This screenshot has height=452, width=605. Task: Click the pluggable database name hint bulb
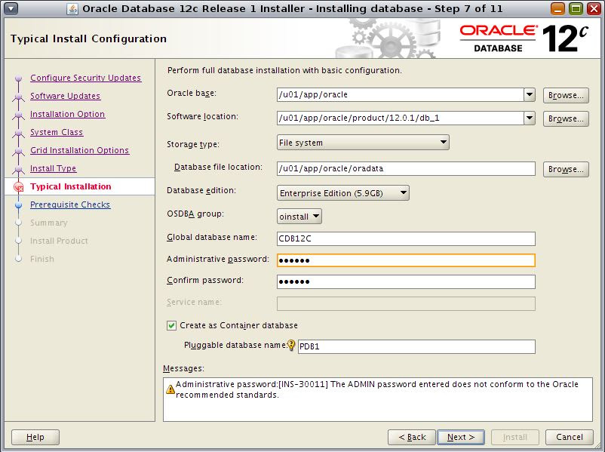(291, 345)
